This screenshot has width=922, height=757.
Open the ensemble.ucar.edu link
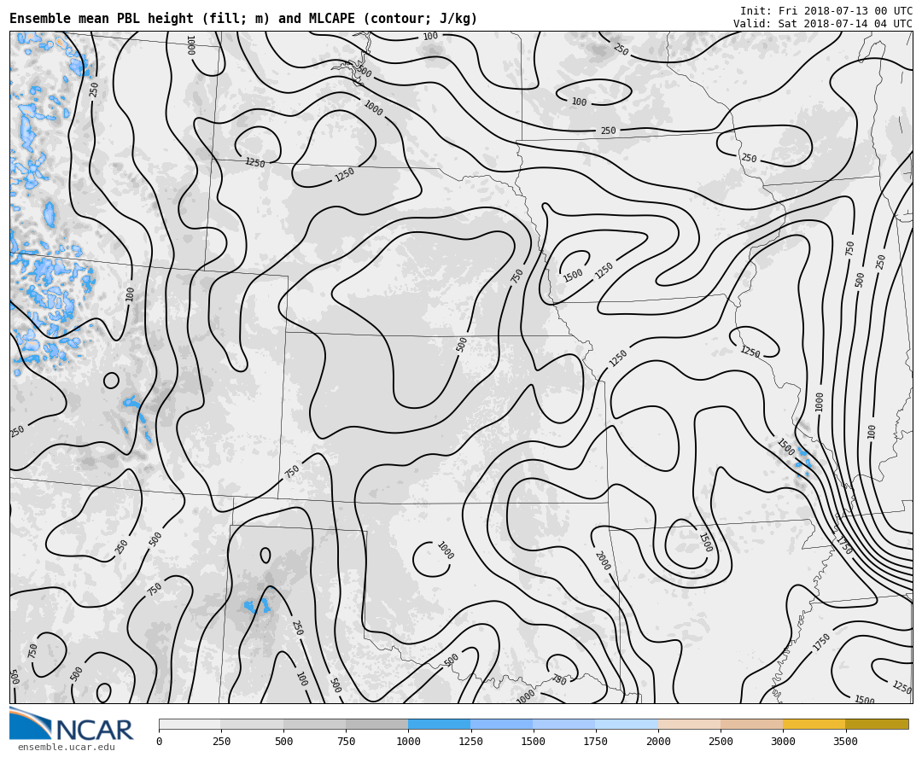(67, 748)
